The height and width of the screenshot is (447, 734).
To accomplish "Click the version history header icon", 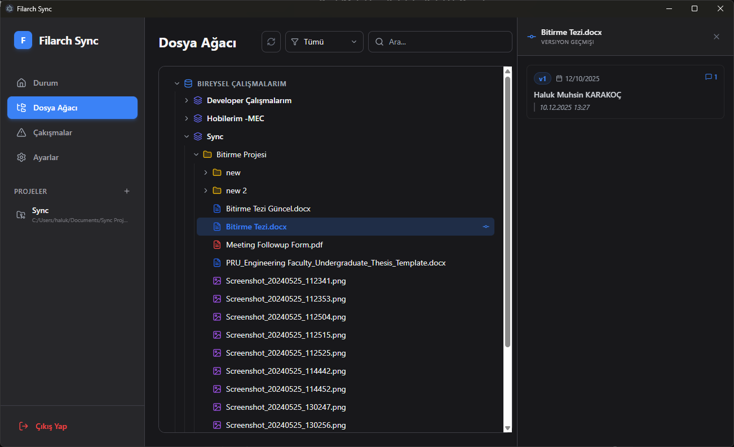I will [531, 37].
